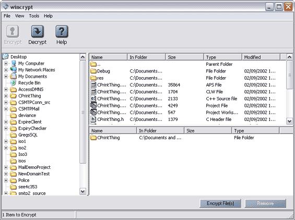
Task: Click the Remove button
Action: tap(265, 203)
